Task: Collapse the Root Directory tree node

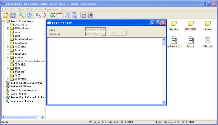Action: pos(4,21)
